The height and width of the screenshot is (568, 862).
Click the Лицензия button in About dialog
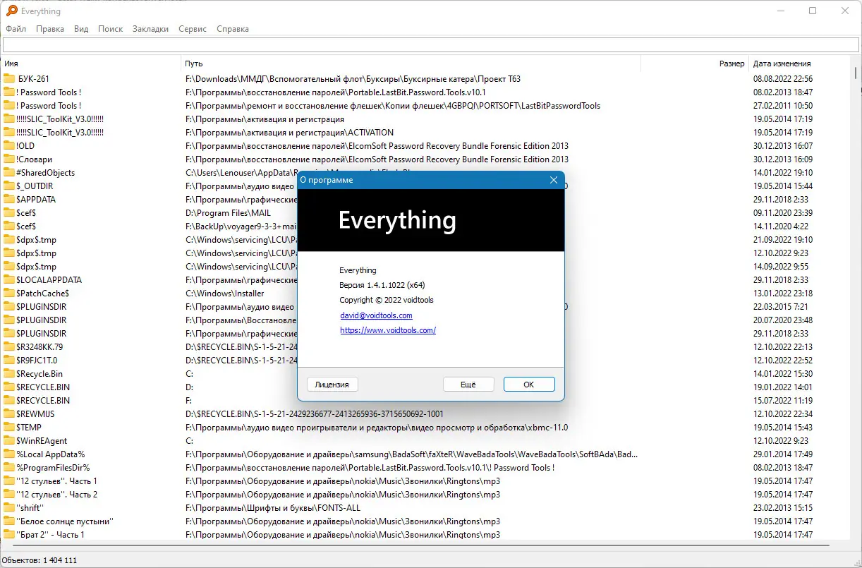pyautogui.click(x=332, y=385)
